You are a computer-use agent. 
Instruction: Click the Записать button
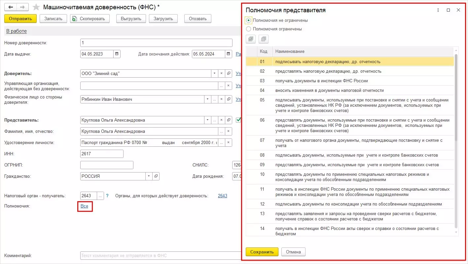tap(53, 19)
